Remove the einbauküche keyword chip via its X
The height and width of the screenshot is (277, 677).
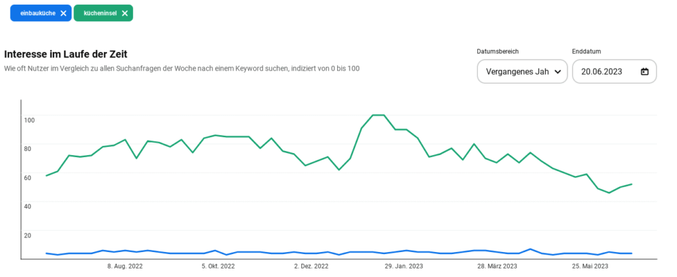pyautogui.click(x=63, y=13)
